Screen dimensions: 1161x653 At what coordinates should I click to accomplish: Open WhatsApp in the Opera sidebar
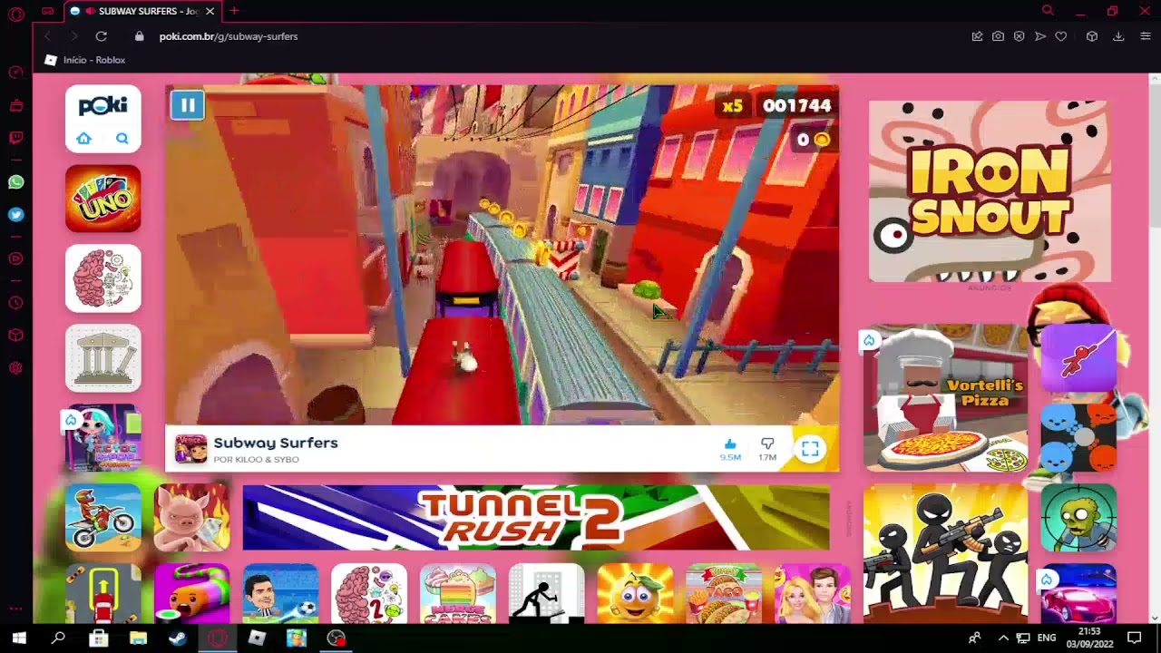coord(15,182)
